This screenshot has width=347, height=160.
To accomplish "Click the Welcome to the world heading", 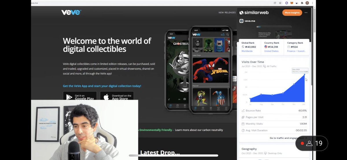I will pos(107,45).
